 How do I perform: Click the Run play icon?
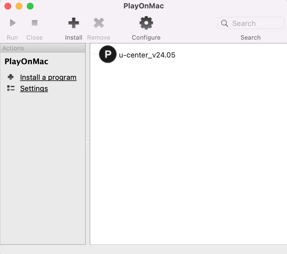click(x=13, y=23)
